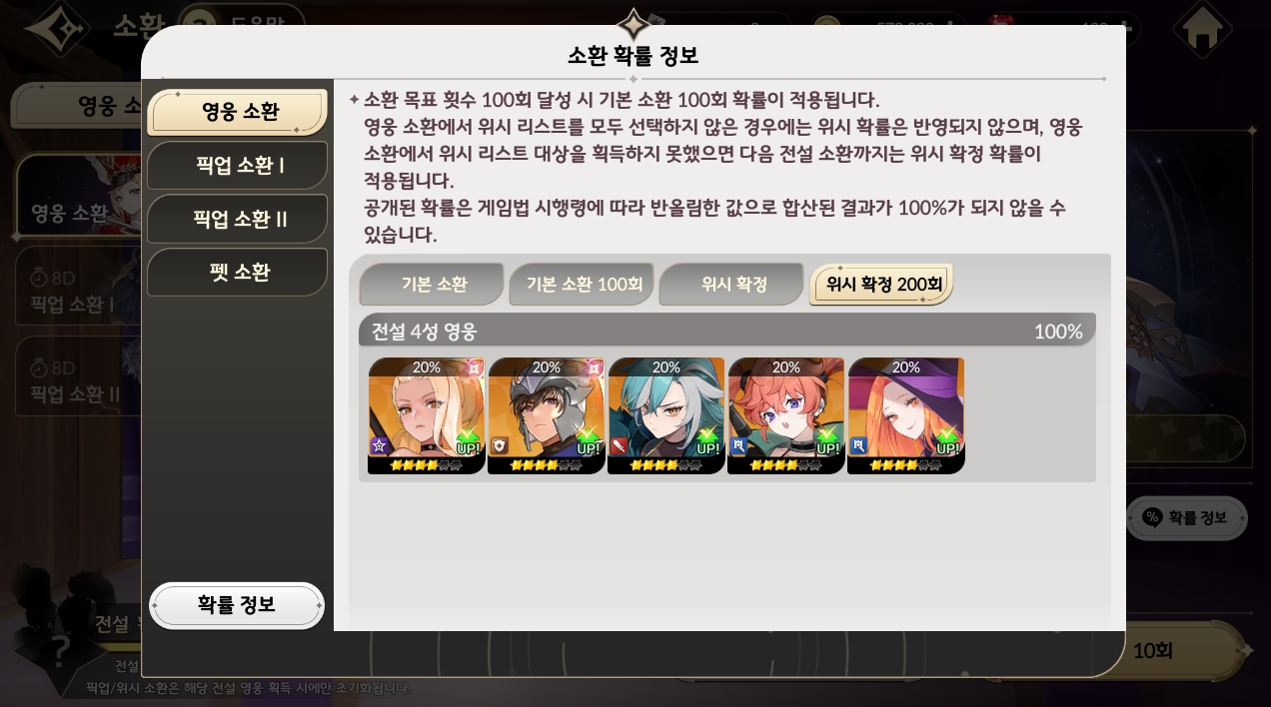Select the blonde hero portrait thumbnail
The width and height of the screenshot is (1271, 707).
point(427,415)
